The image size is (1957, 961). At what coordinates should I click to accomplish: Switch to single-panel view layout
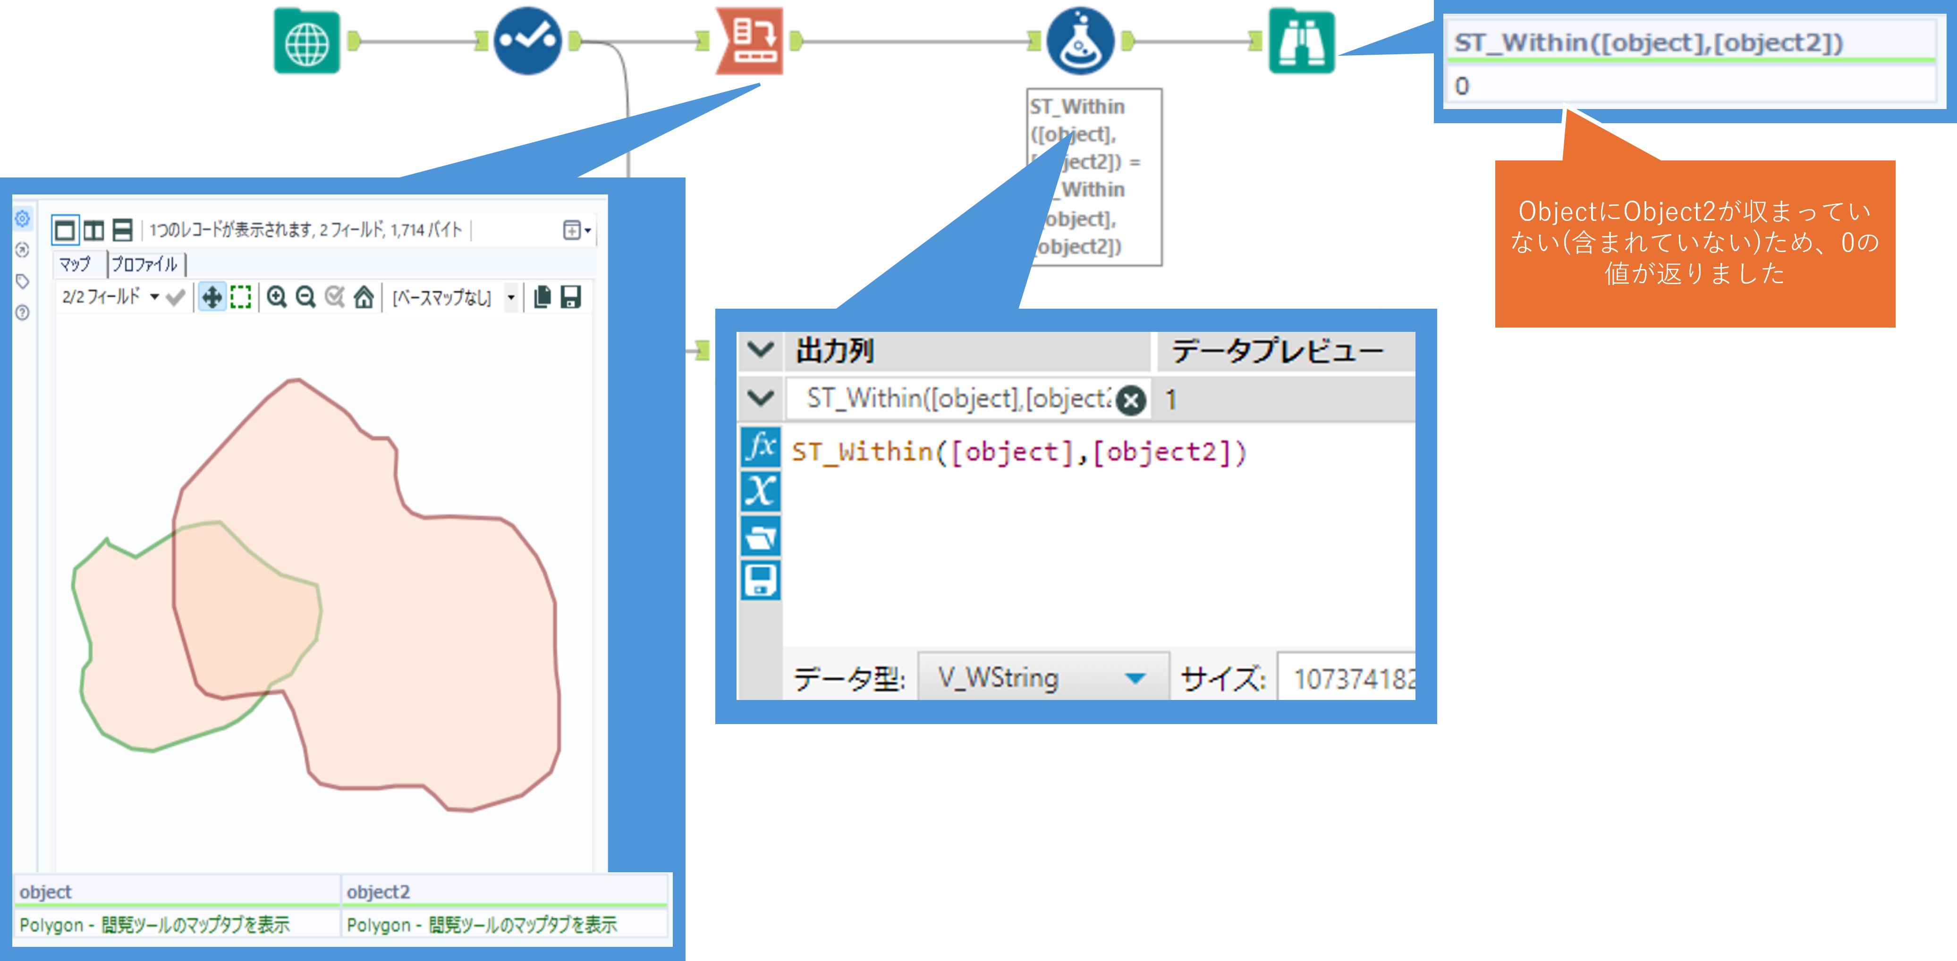[x=65, y=230]
